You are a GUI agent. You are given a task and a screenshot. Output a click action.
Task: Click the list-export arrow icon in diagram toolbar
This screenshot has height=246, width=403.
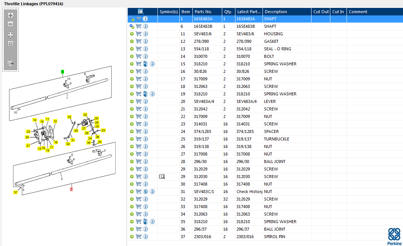(x=11, y=63)
